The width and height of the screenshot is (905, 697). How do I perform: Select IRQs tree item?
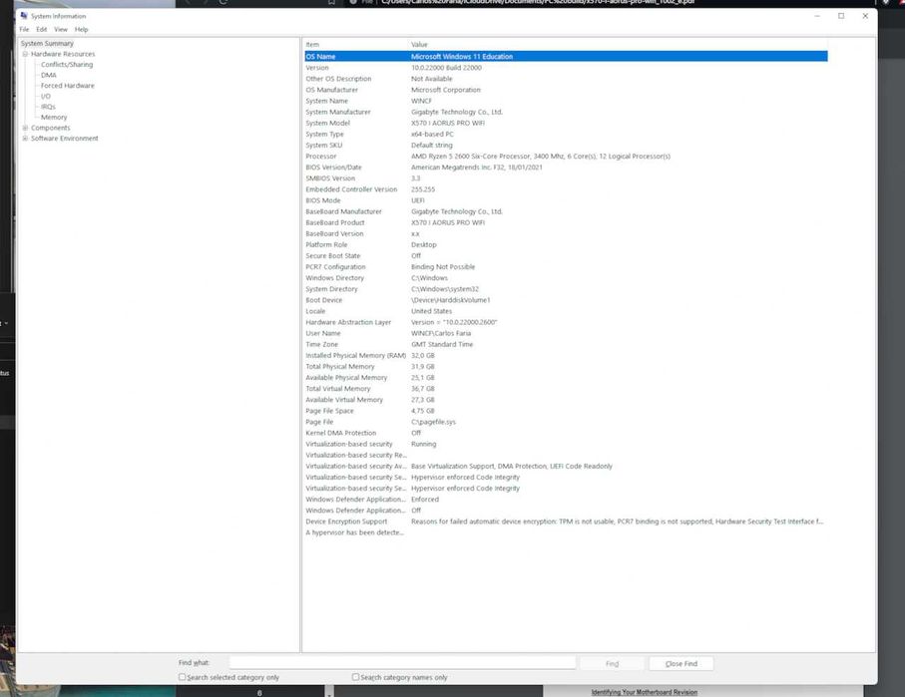pos(48,107)
